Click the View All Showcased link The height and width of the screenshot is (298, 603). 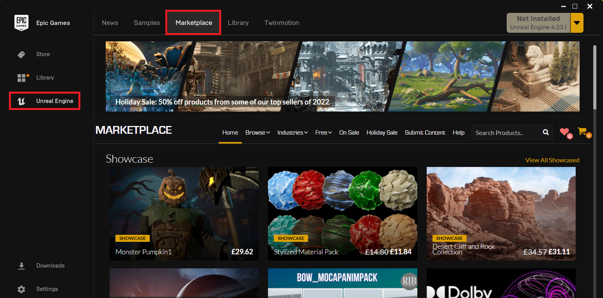(552, 160)
